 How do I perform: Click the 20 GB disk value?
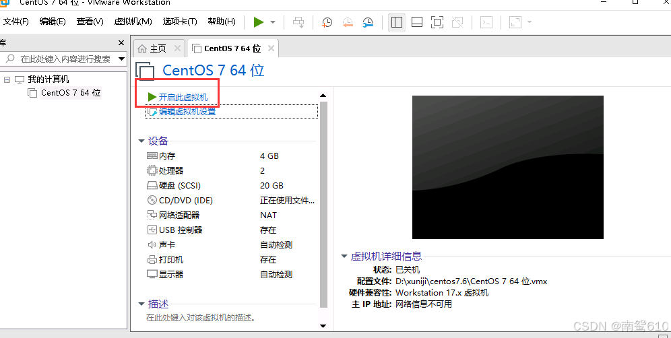pos(271,186)
